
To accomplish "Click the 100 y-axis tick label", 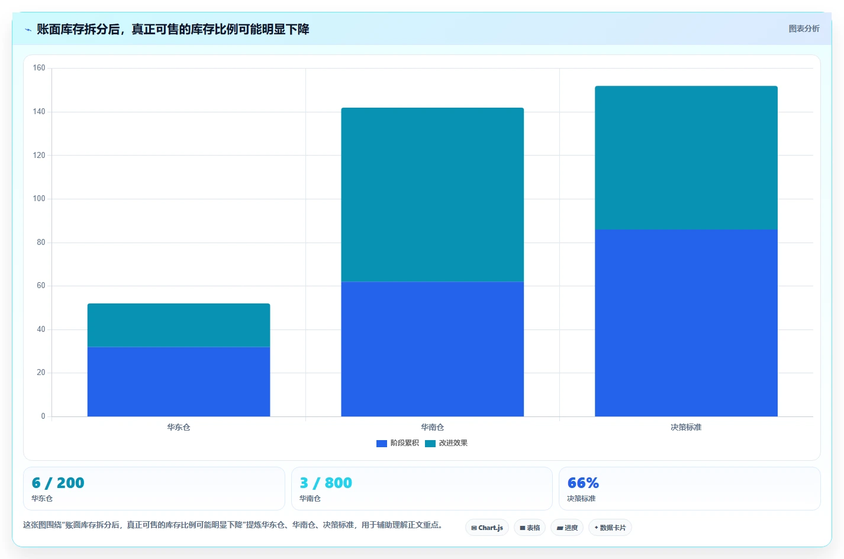I will point(39,199).
